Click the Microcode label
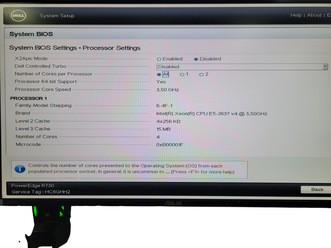The height and width of the screenshot is (248, 331). [x=28, y=145]
